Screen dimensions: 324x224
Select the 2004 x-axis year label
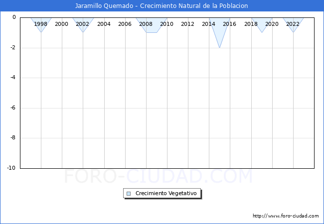[x=104, y=24]
